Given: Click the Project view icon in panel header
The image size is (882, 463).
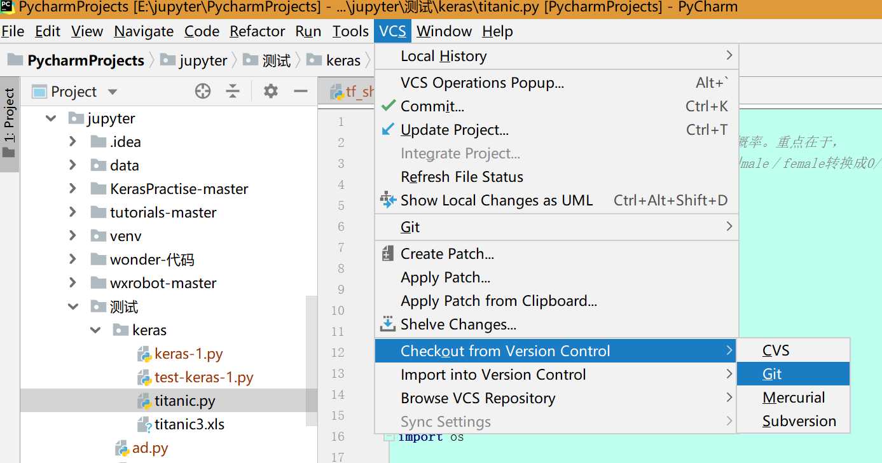Looking at the screenshot, I should [39, 92].
